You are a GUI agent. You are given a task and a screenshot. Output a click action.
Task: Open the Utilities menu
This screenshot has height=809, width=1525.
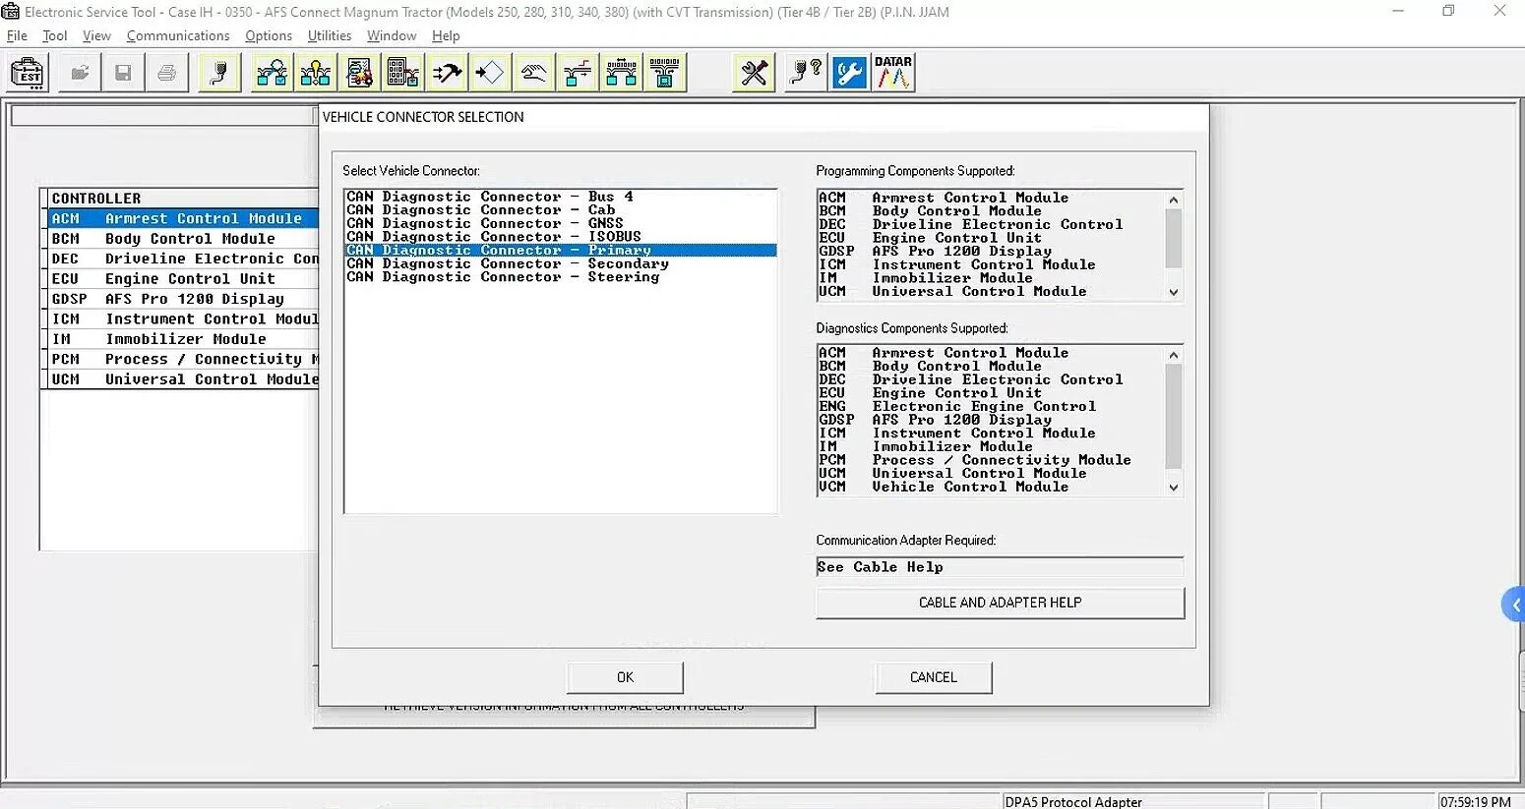(329, 35)
